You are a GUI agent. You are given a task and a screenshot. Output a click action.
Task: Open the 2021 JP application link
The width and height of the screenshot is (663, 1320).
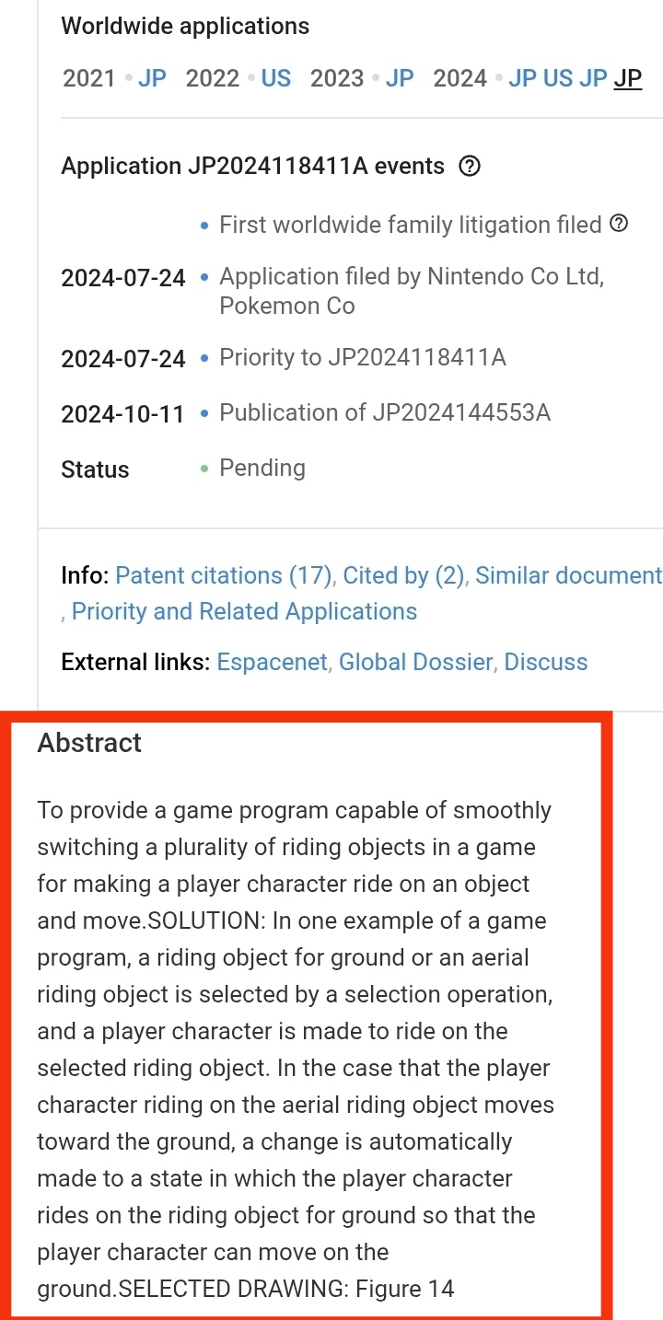point(152,78)
